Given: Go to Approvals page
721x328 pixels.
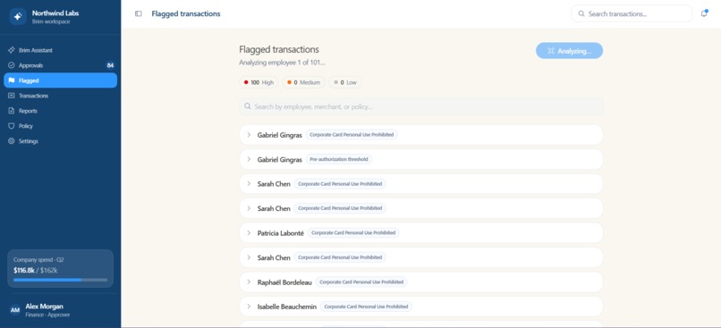Looking at the screenshot, I should [60, 65].
